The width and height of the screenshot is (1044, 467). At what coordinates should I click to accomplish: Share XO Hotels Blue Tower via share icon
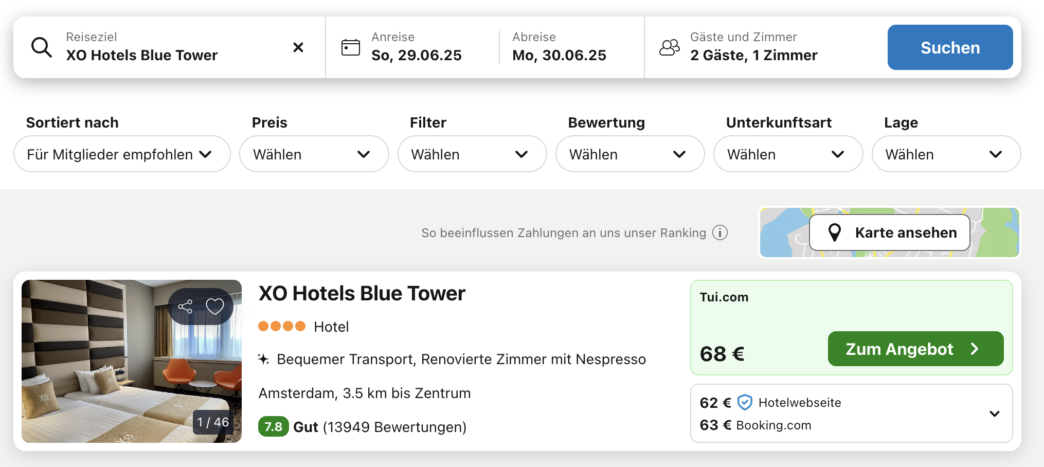pyautogui.click(x=185, y=307)
